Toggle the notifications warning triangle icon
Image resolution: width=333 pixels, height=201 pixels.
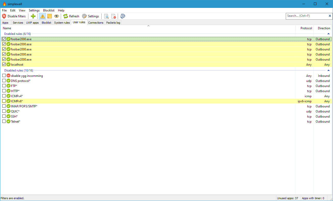[42, 16]
